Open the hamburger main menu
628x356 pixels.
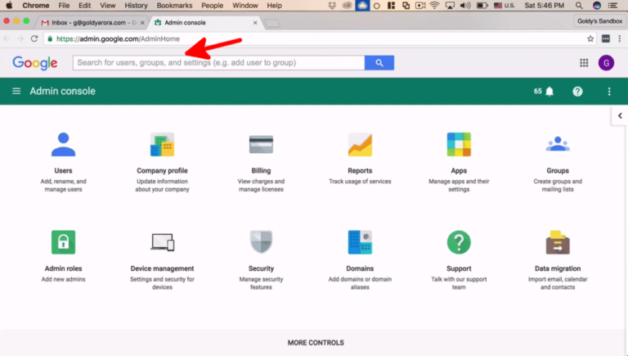tap(16, 92)
